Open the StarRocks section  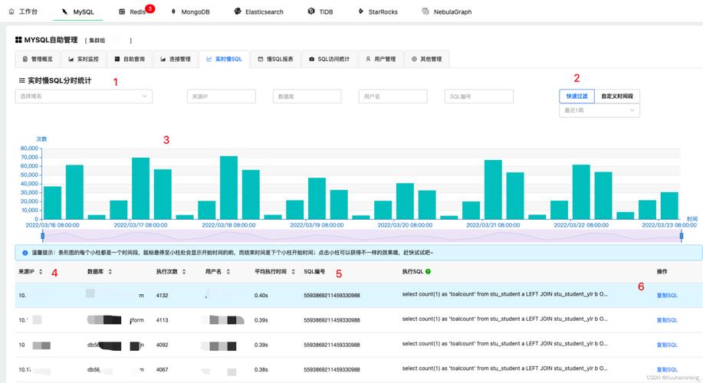[x=377, y=11]
